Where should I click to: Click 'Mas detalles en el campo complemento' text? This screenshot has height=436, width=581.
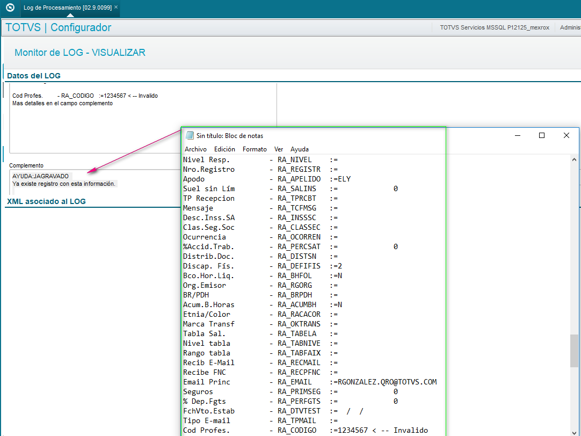click(x=62, y=103)
